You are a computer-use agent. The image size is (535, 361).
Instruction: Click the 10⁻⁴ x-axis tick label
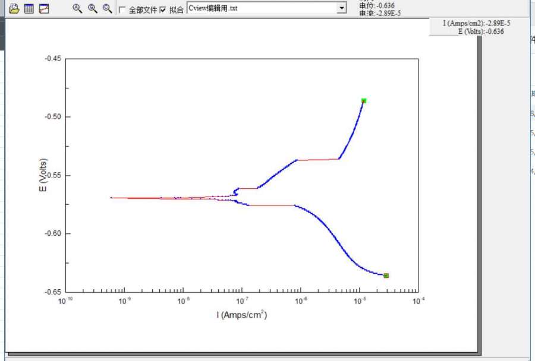[418, 301]
